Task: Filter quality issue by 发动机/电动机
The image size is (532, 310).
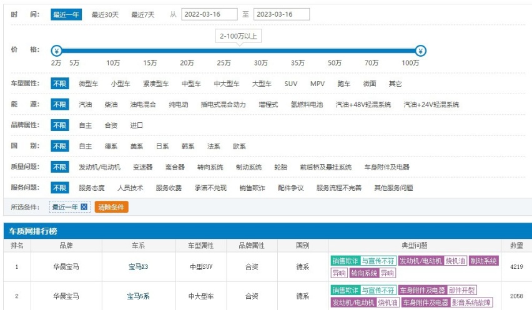Action: tap(99, 167)
